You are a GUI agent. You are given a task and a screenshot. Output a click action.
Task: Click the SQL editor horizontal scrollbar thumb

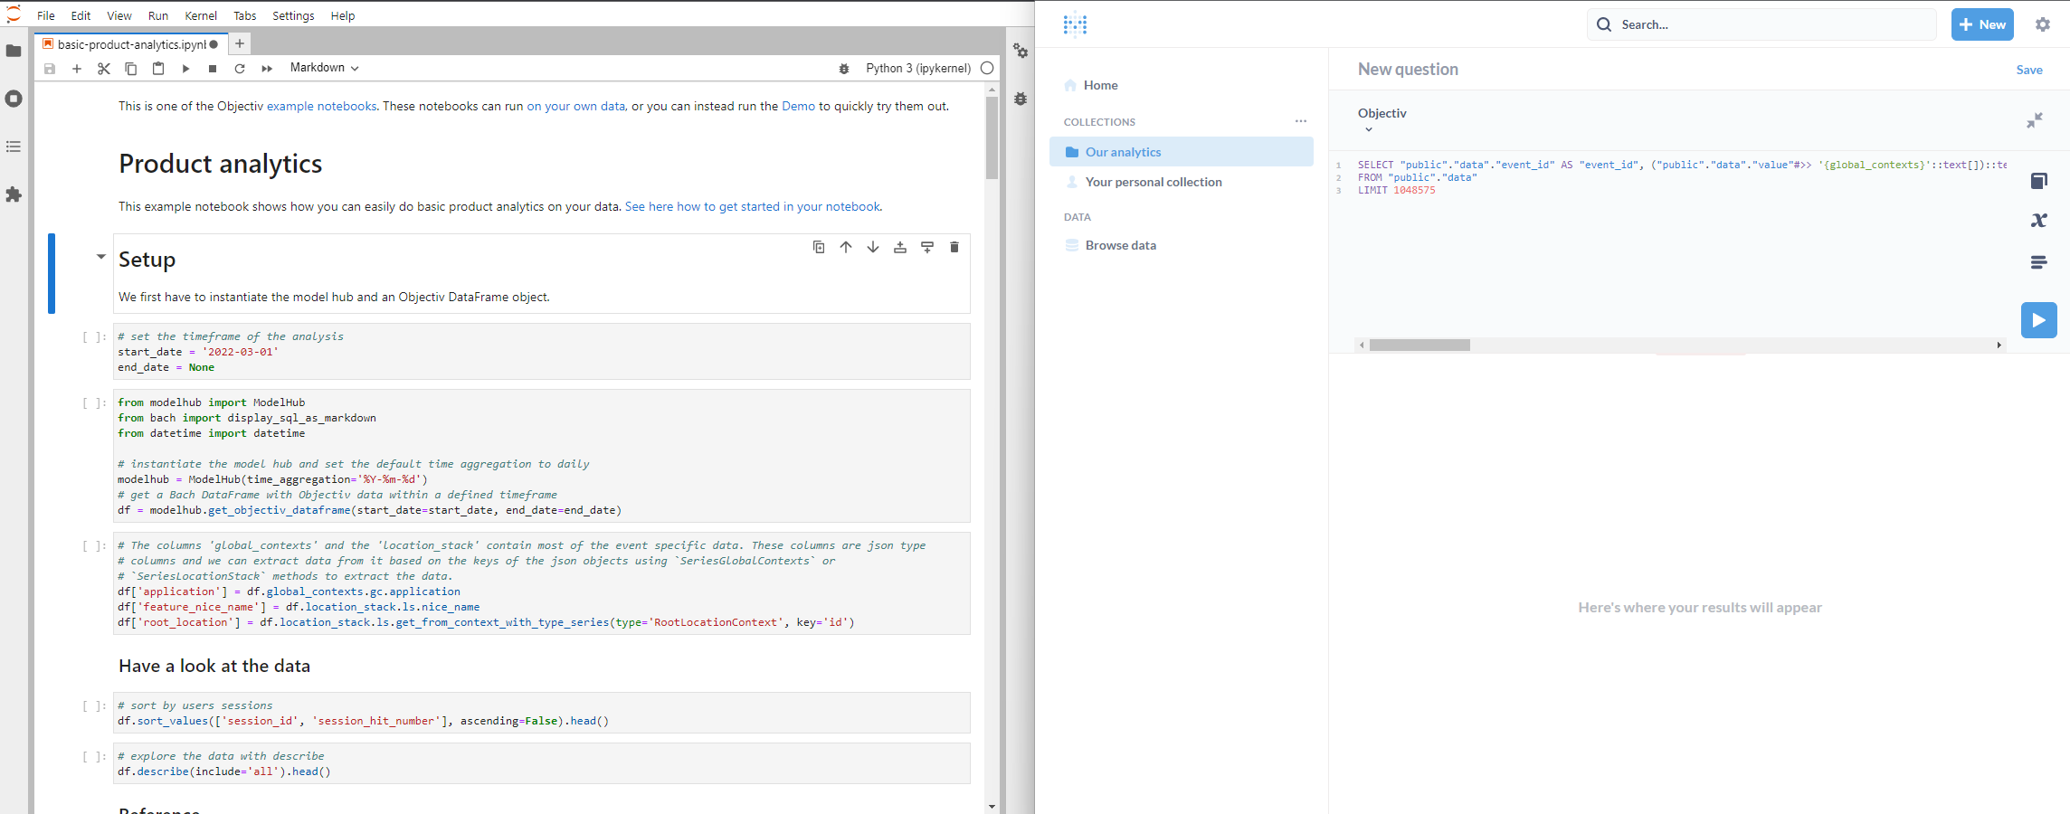(x=1420, y=345)
